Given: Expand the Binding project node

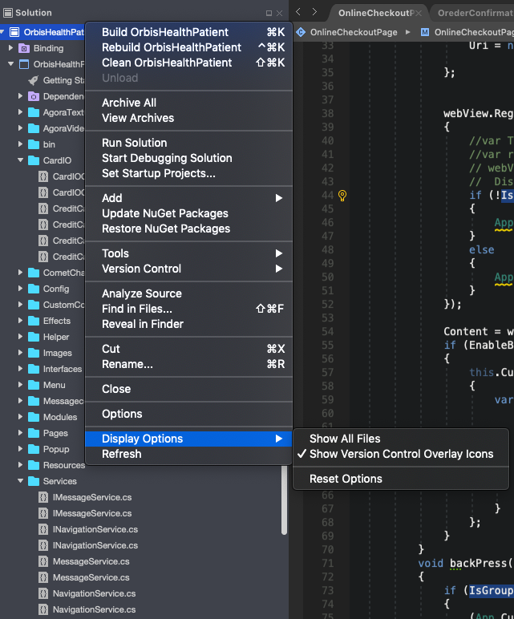Looking at the screenshot, I should [10, 48].
